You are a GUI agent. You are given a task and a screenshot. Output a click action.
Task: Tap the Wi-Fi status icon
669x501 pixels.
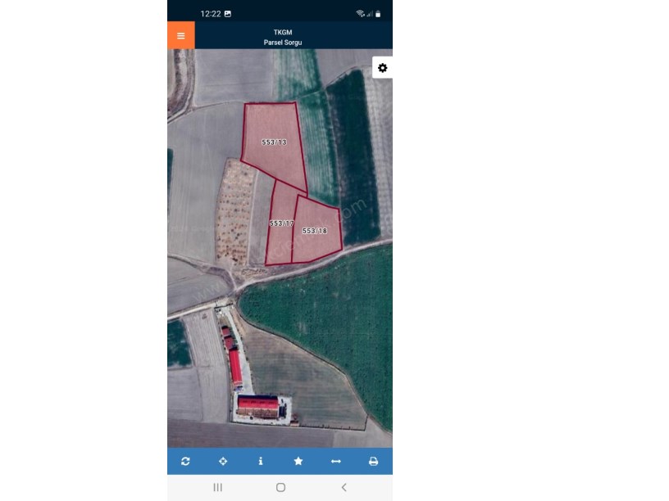pos(360,14)
